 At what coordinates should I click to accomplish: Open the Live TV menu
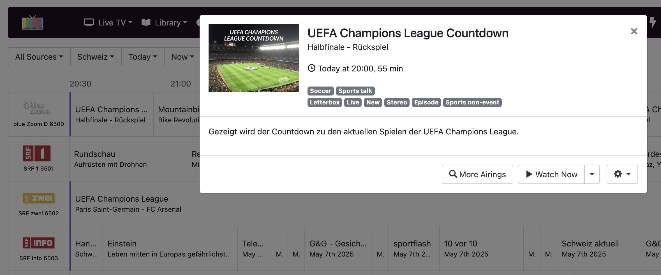click(x=108, y=23)
